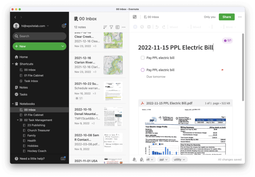Expand the note to full screen icon

[135, 17]
